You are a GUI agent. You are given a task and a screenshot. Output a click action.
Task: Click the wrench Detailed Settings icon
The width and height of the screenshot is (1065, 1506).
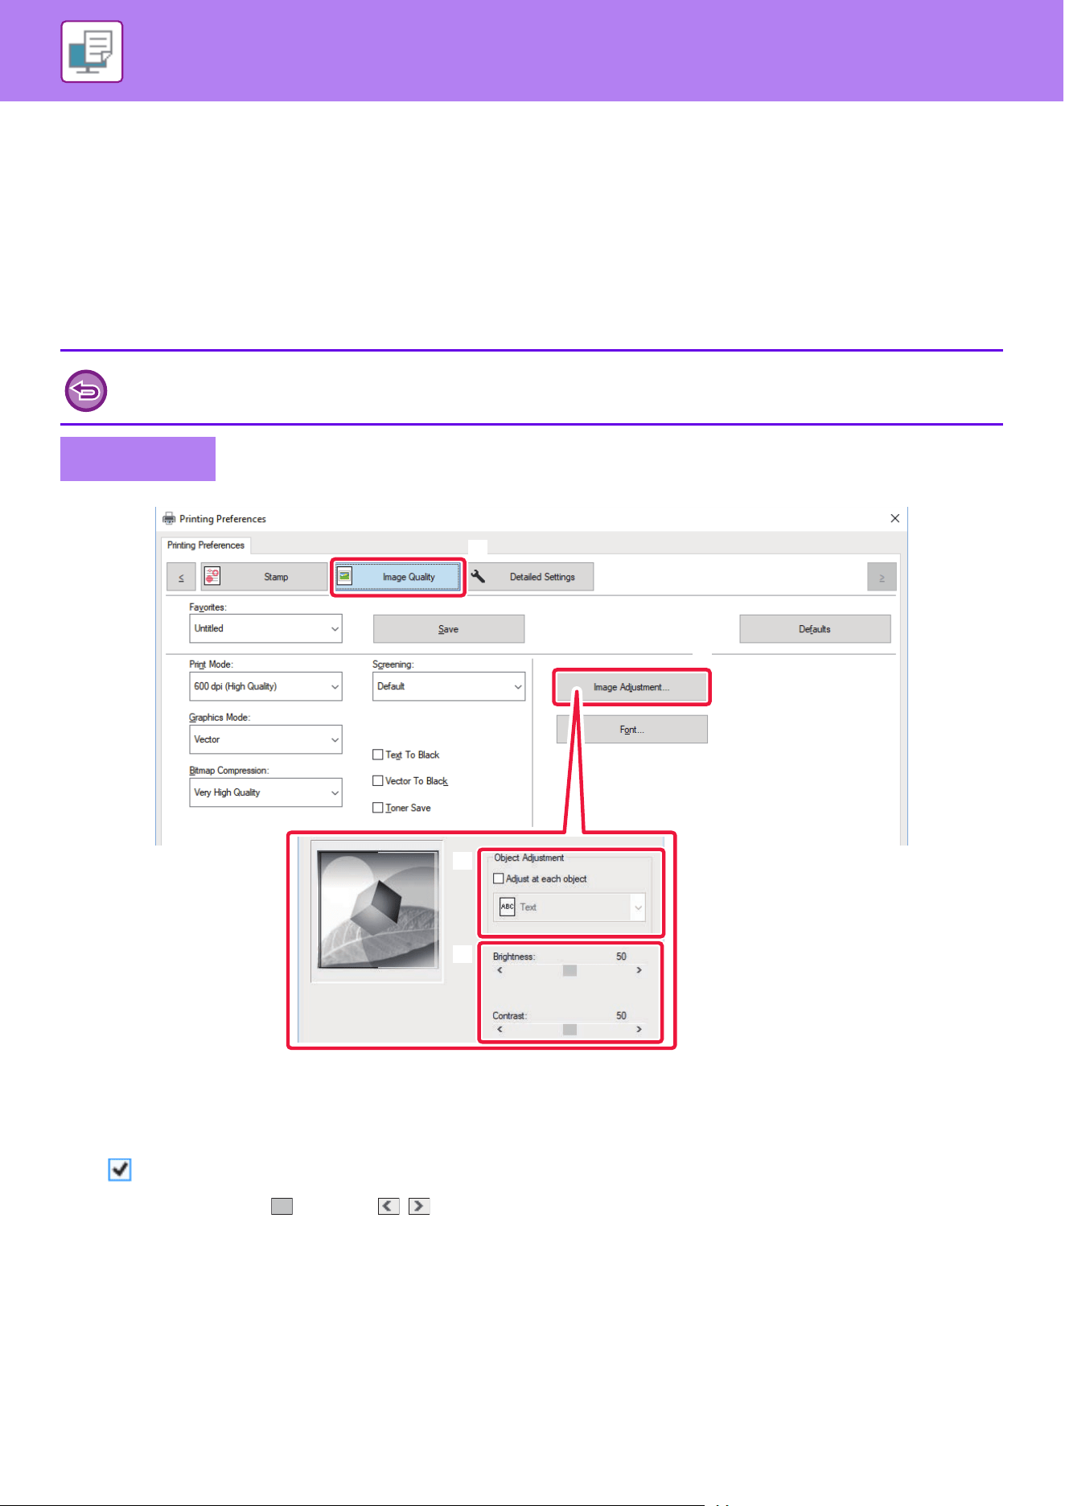(478, 576)
